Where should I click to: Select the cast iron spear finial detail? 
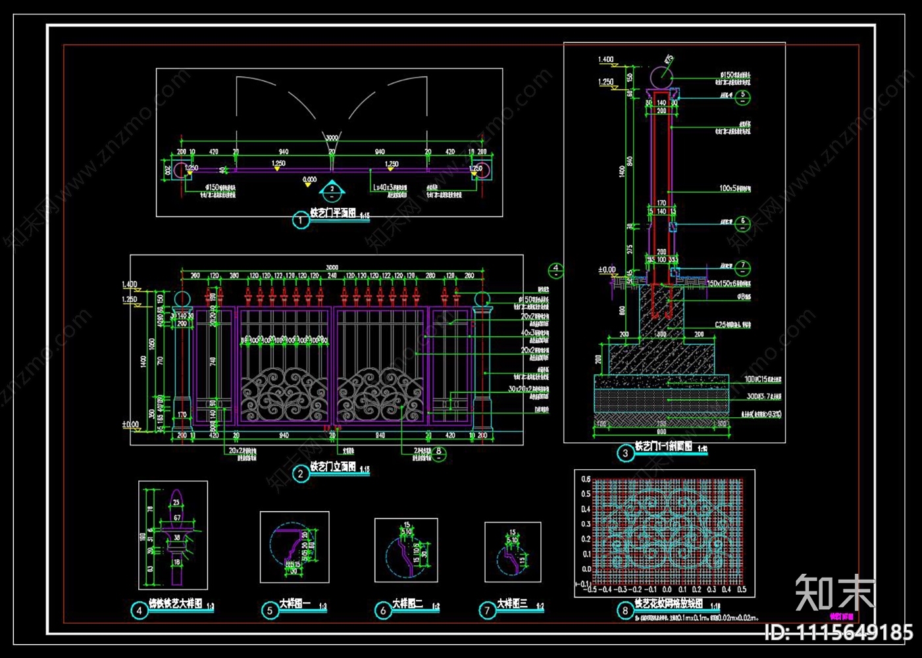pyautogui.click(x=173, y=535)
